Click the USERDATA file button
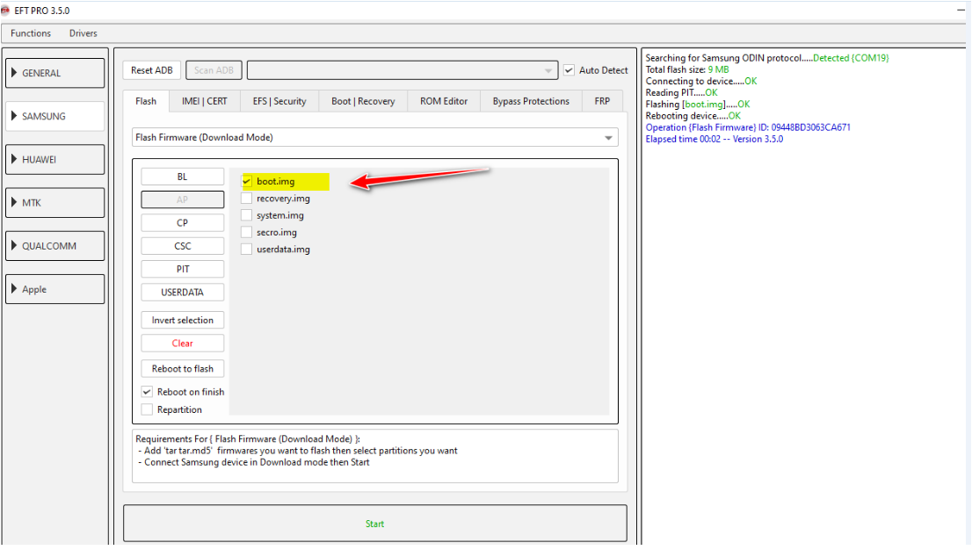Screen dimensions: 972x550 point(182,293)
